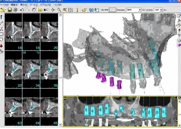The height and width of the screenshot is (129, 181).
Task: Click the scroll down arrow of slice panel
Action: 60,124
